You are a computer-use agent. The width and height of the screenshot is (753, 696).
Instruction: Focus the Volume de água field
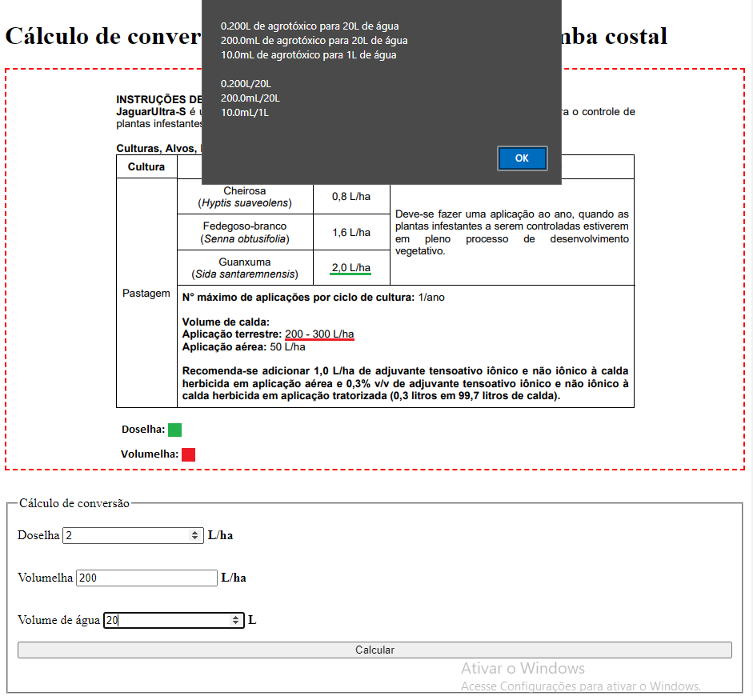click(x=174, y=620)
